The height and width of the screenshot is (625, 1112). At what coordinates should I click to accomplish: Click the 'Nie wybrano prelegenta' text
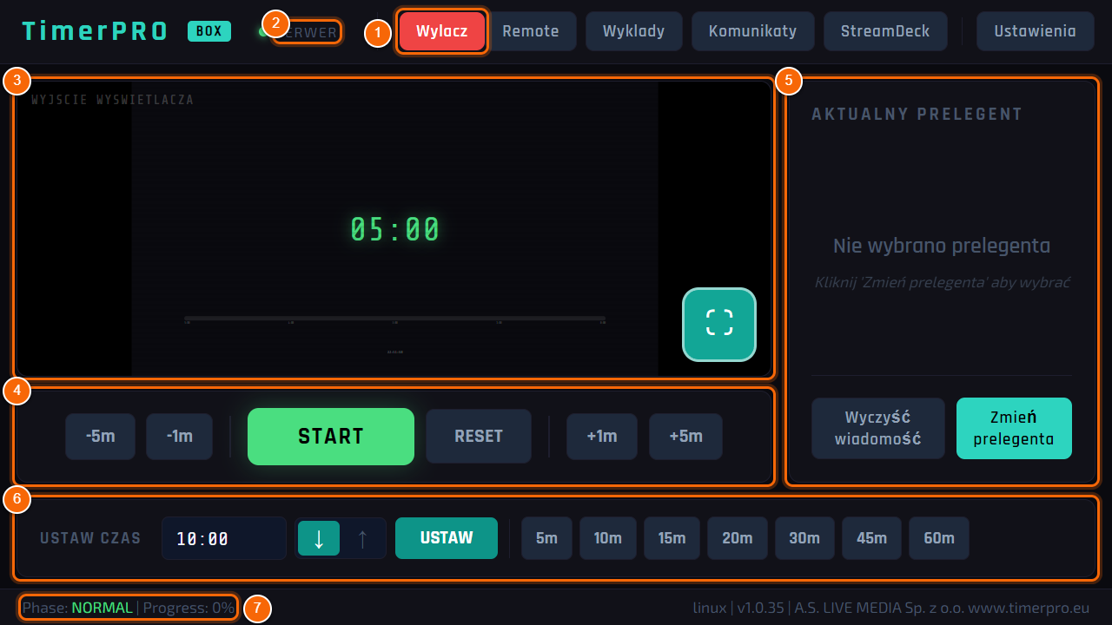click(942, 246)
